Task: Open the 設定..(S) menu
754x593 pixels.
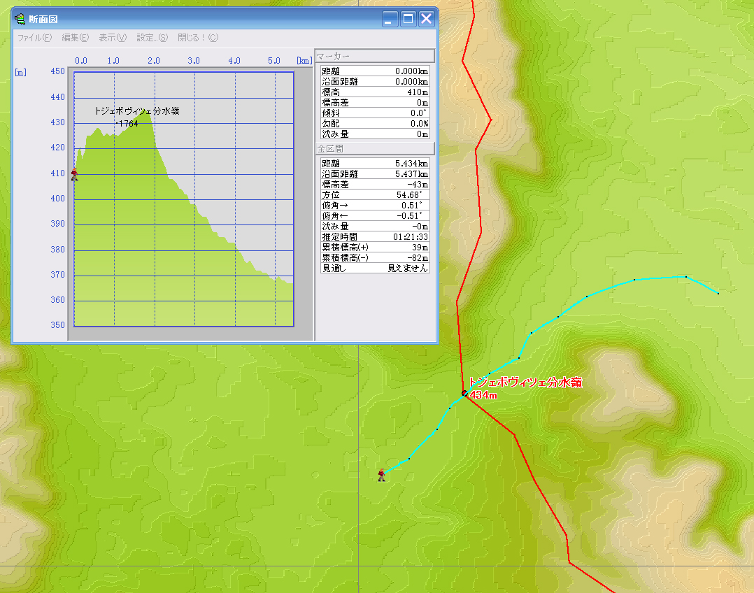Action: (x=152, y=38)
